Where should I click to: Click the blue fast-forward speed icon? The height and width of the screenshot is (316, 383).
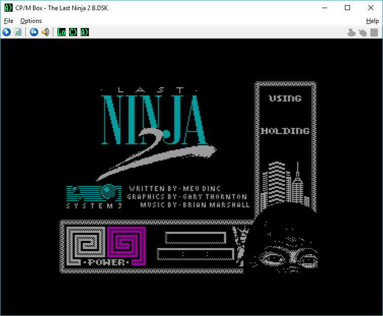[34, 32]
